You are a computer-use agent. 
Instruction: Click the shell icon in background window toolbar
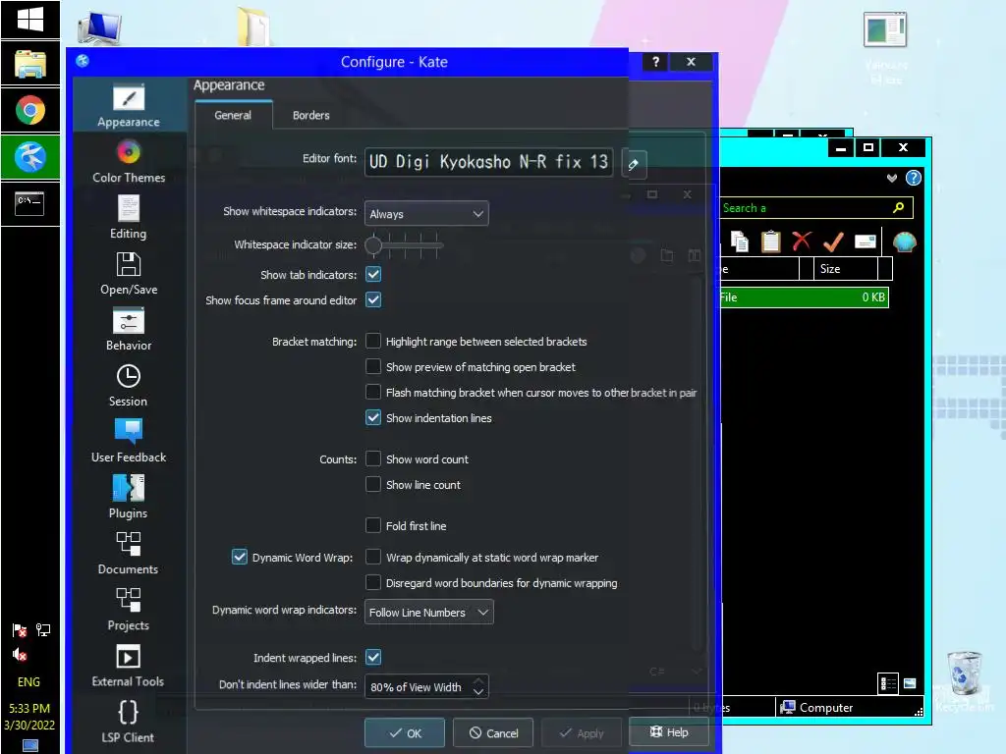pyautogui.click(x=905, y=242)
